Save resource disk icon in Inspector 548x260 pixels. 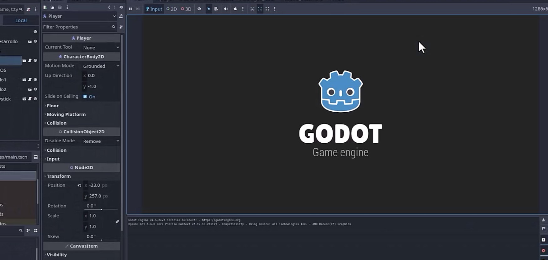60,7
